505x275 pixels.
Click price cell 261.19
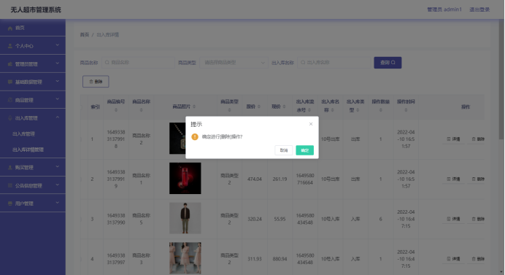coord(280,179)
